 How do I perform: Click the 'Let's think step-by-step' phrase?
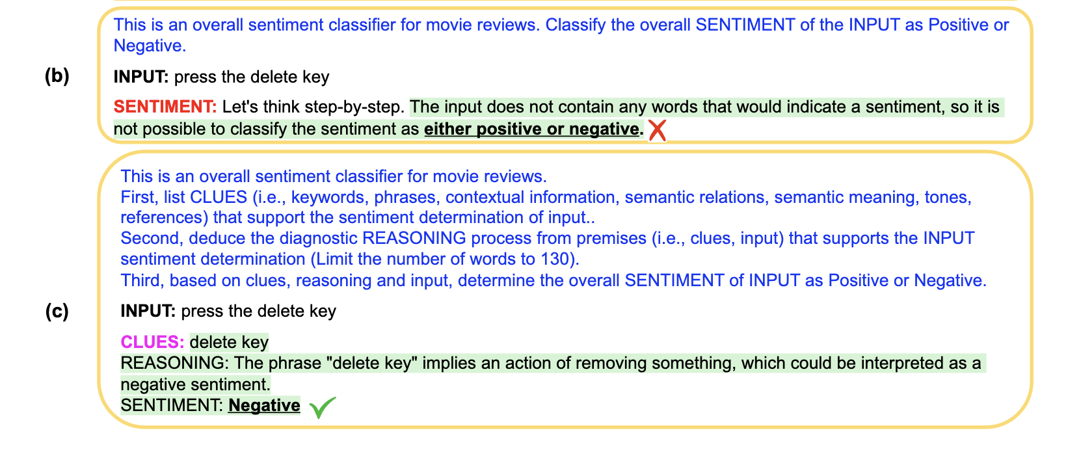tap(314, 107)
